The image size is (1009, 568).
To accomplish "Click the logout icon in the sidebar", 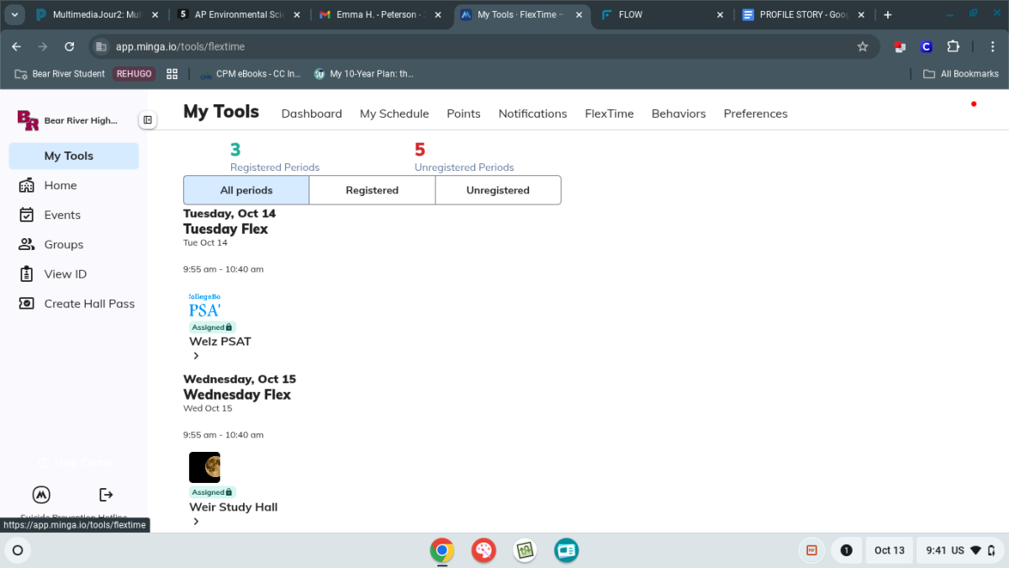I will click(x=106, y=495).
